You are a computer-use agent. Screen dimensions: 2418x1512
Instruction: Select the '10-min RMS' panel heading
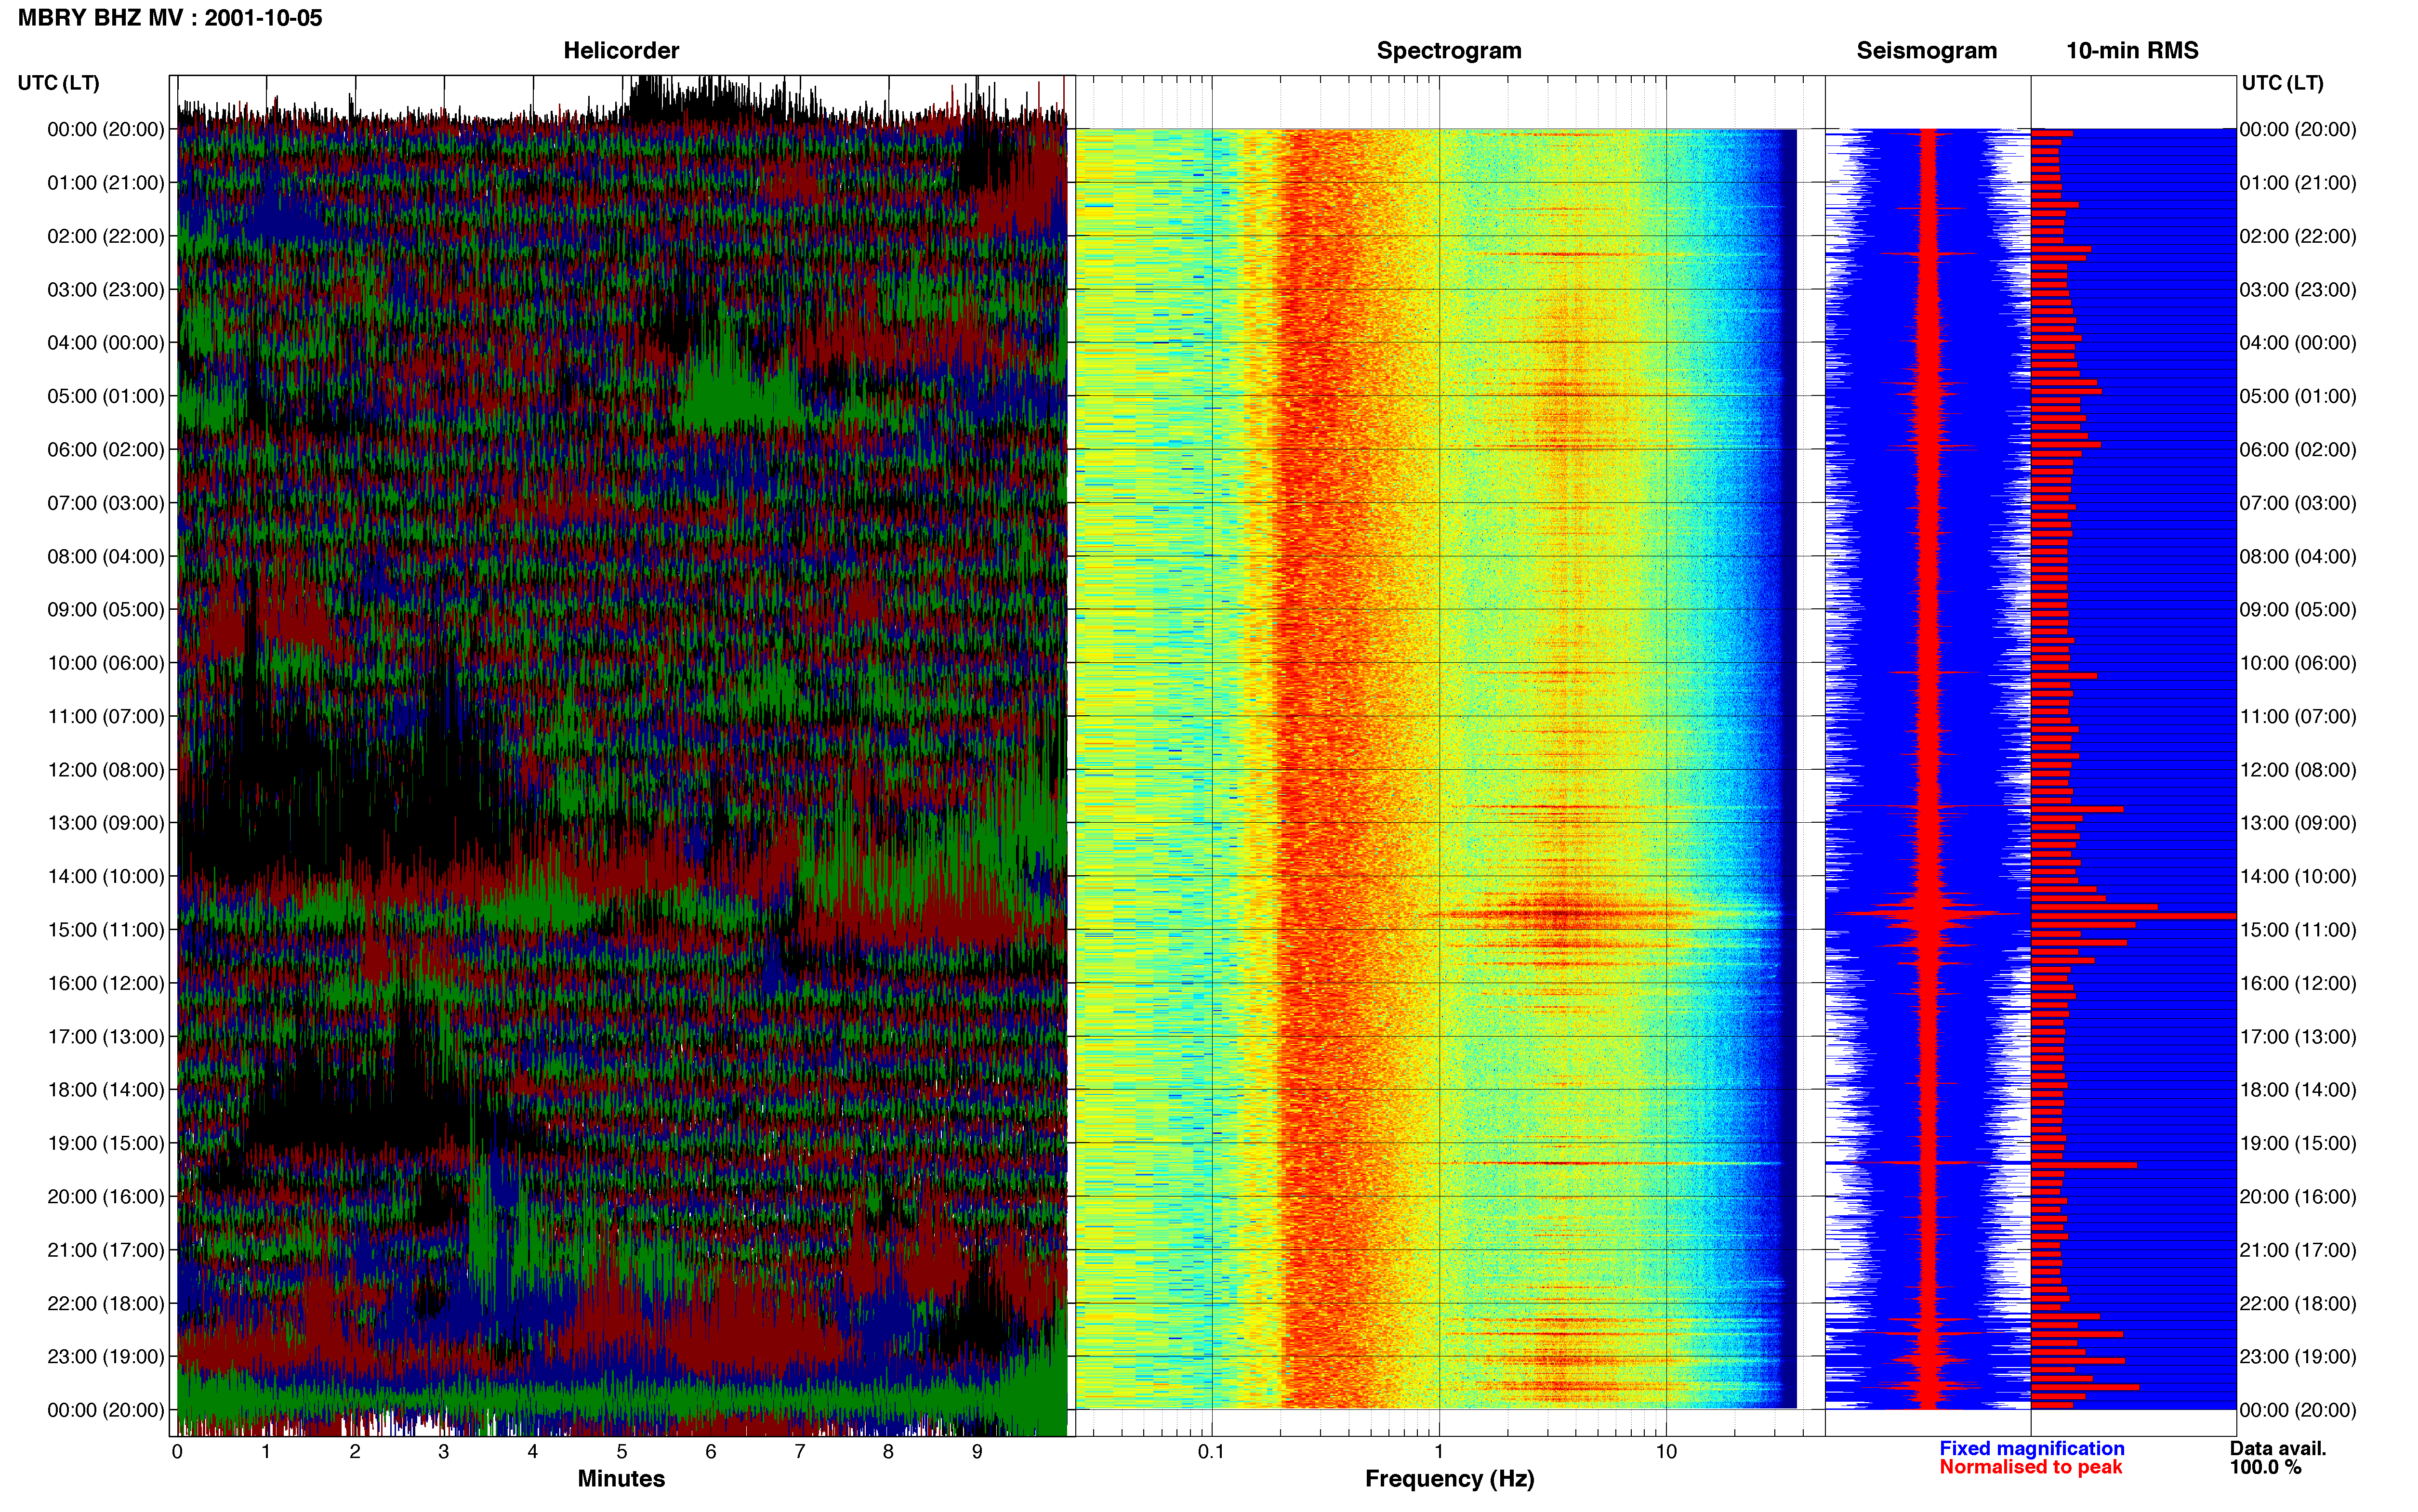tap(2132, 51)
